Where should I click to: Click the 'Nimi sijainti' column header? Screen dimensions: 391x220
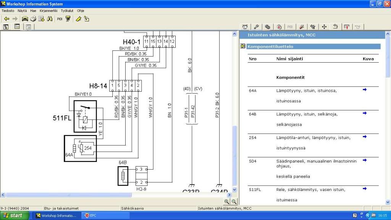click(289, 59)
